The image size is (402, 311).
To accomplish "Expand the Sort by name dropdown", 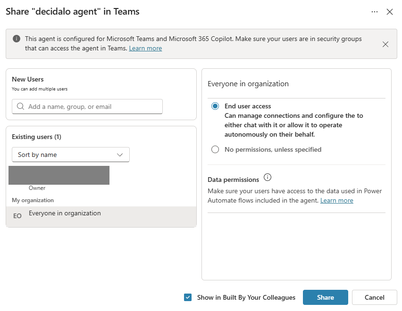I will 71,155.
